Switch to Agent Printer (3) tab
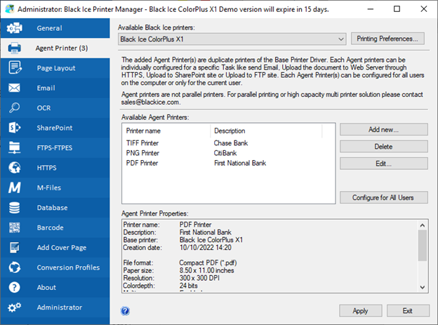 55,48
